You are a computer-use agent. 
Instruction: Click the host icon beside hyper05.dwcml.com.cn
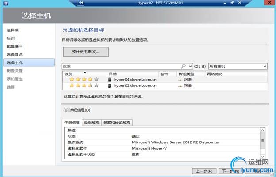point(110,85)
